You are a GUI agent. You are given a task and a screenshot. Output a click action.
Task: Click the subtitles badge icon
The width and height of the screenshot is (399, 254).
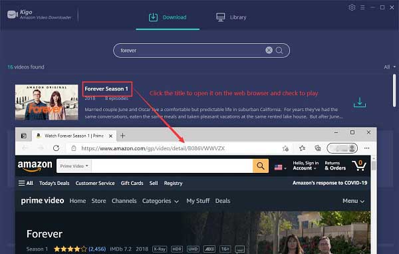239,249
